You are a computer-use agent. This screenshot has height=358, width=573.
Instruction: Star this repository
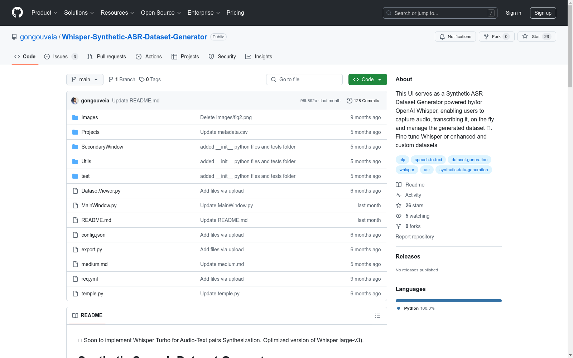(536, 37)
